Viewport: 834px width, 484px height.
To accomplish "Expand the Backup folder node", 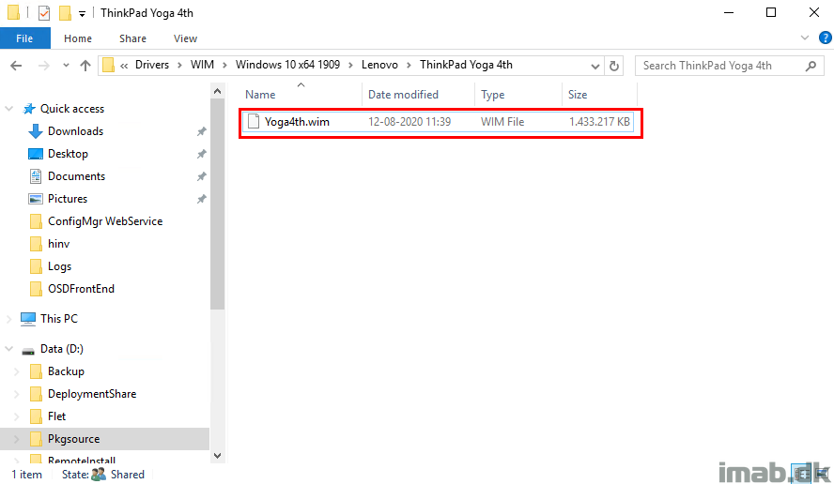I will (x=17, y=371).
